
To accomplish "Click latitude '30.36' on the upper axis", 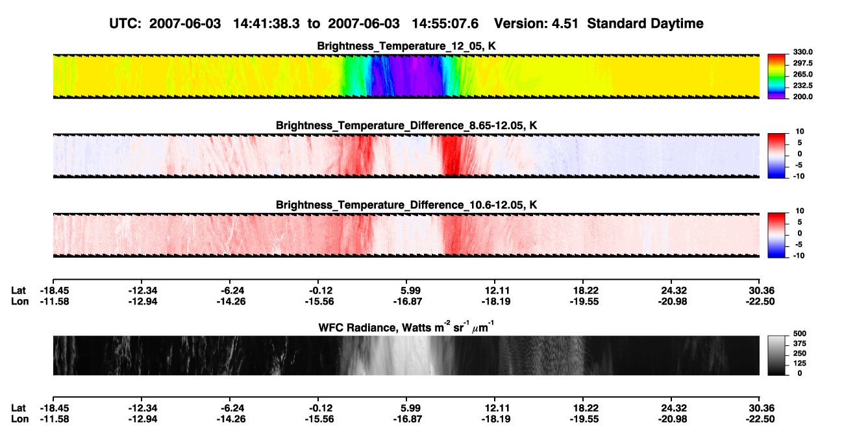I will click(x=762, y=290).
